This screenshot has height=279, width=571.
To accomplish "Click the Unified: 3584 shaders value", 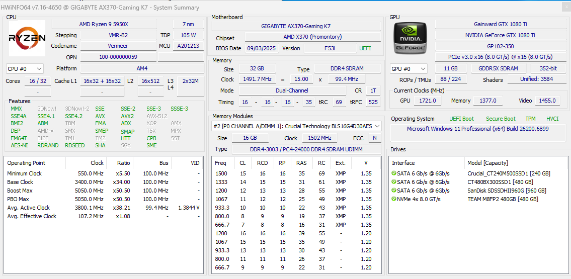I will pos(537,79).
